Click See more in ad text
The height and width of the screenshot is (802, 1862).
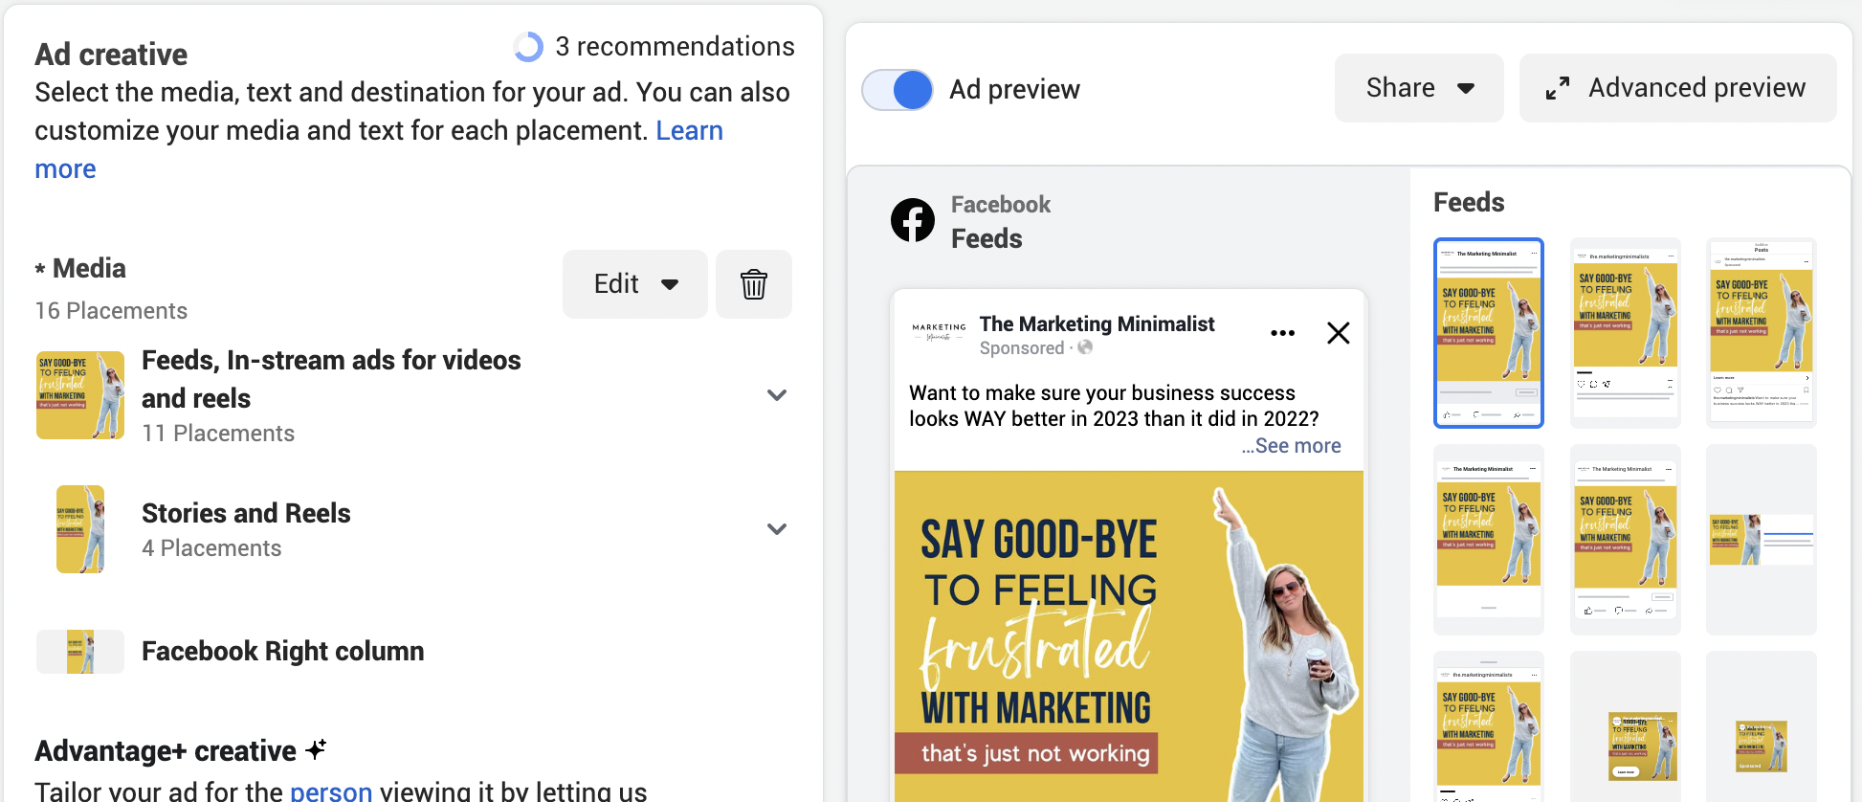(1292, 446)
